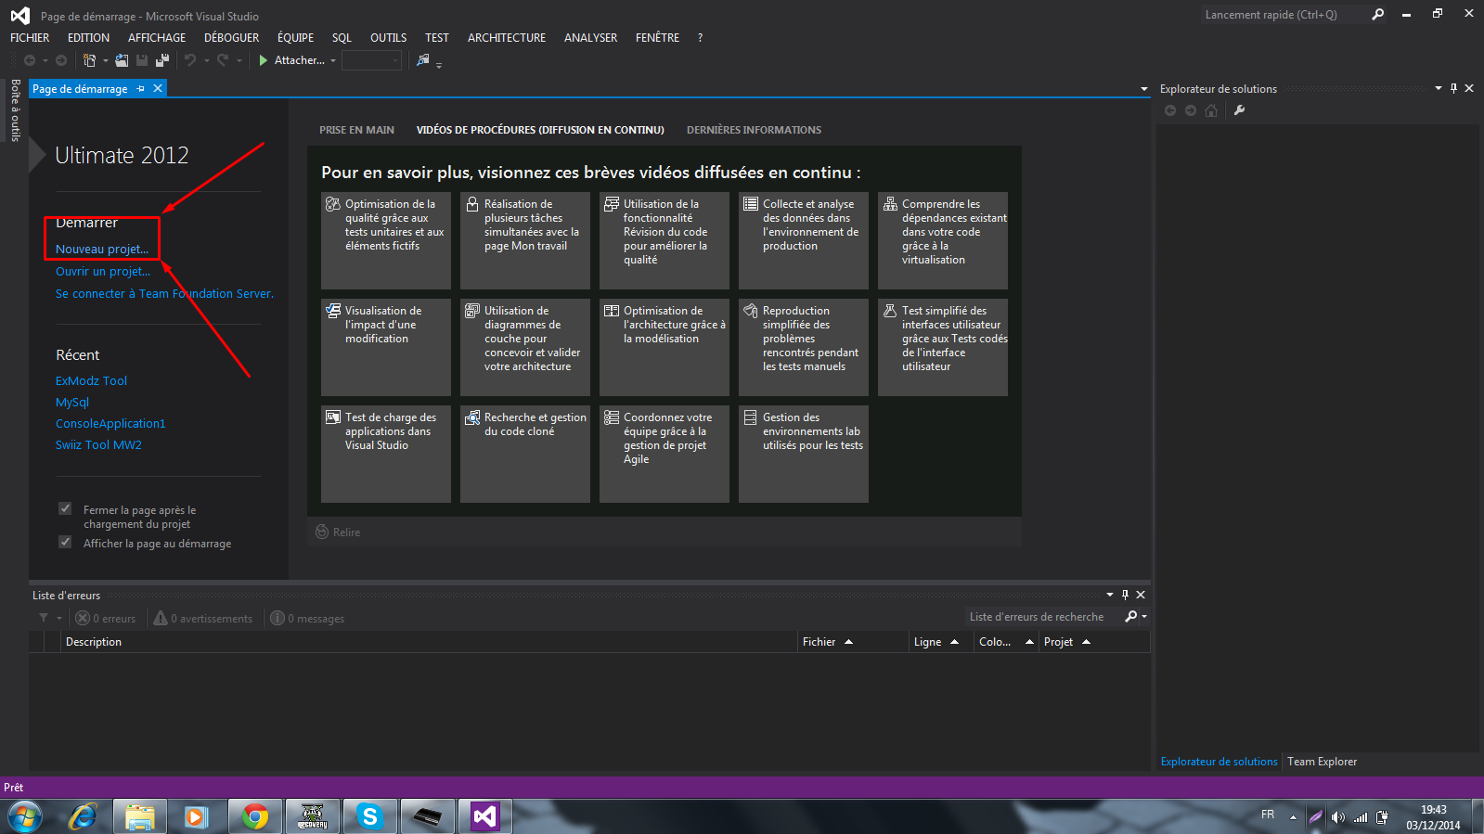
Task: Open Explorateur de solutions window position dropdown
Action: (1439, 88)
